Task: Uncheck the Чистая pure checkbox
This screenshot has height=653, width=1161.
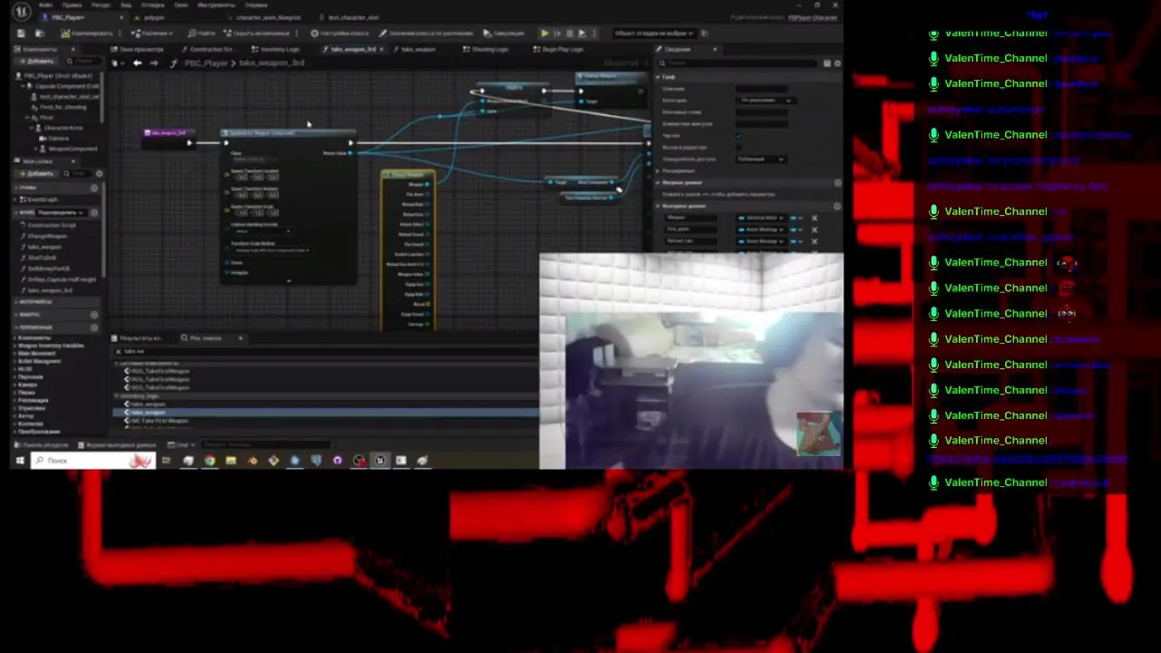Action: pos(739,136)
